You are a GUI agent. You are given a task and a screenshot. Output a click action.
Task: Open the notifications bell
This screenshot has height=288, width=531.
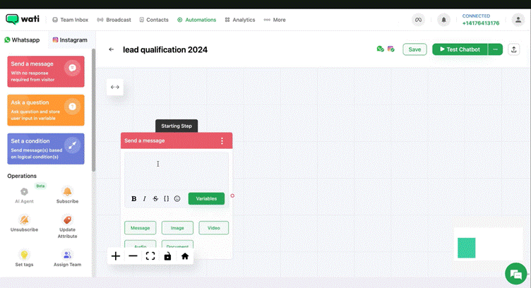pos(443,20)
